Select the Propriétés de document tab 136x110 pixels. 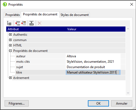point(40,14)
